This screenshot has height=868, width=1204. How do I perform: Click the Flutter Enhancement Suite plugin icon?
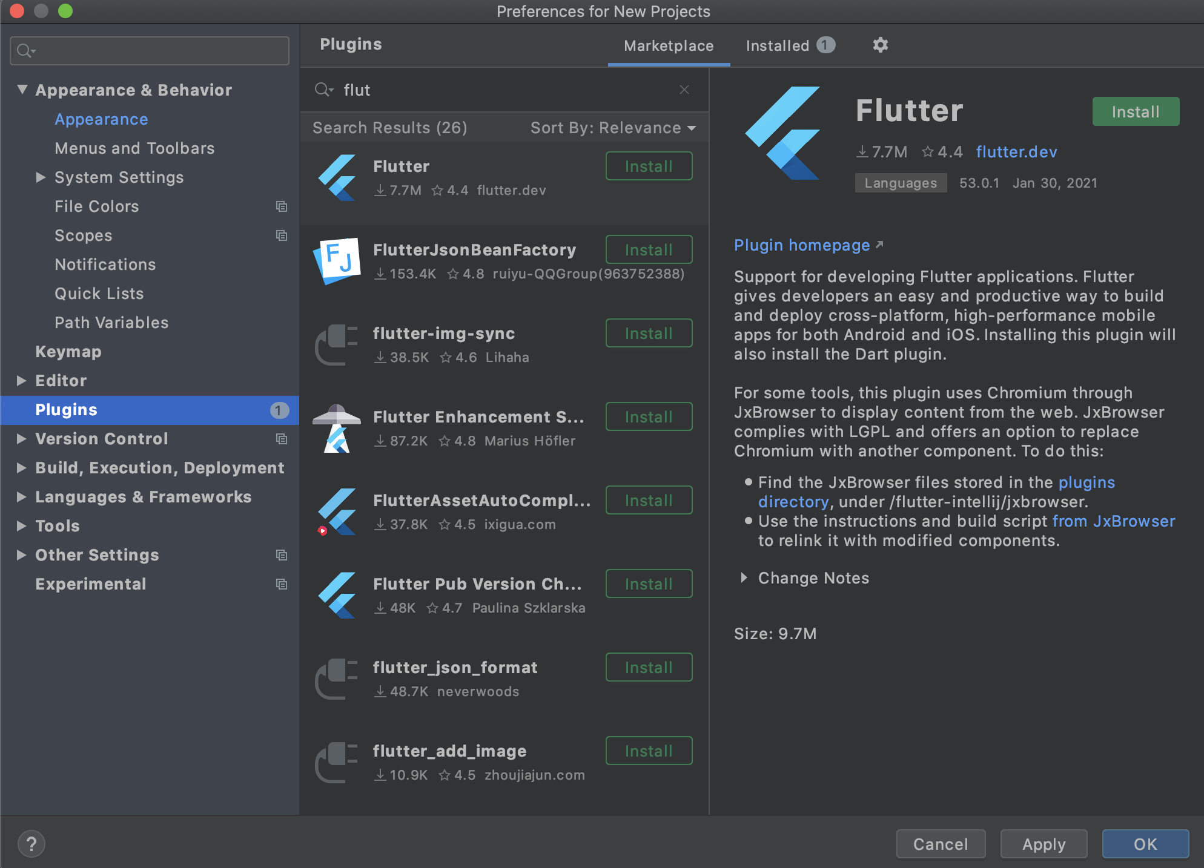pyautogui.click(x=337, y=429)
